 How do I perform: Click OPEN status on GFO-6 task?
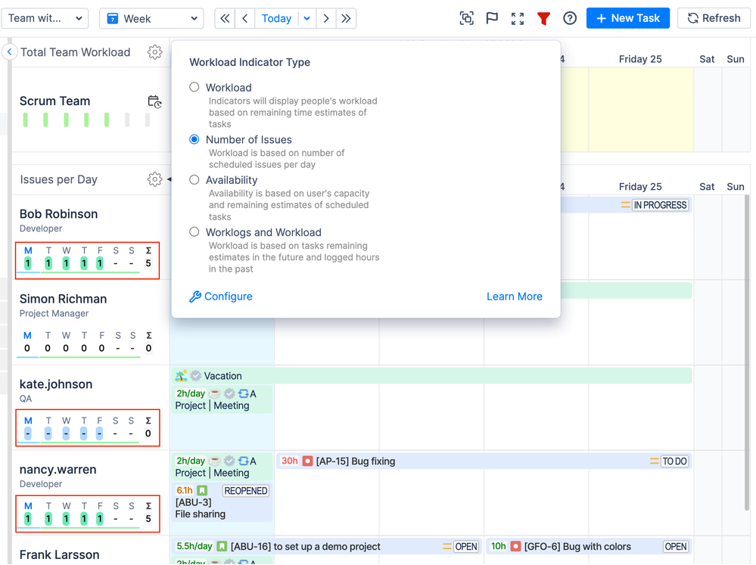point(676,546)
